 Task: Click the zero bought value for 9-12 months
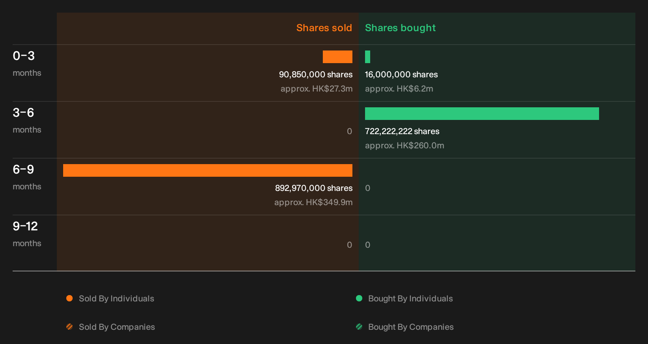click(368, 245)
